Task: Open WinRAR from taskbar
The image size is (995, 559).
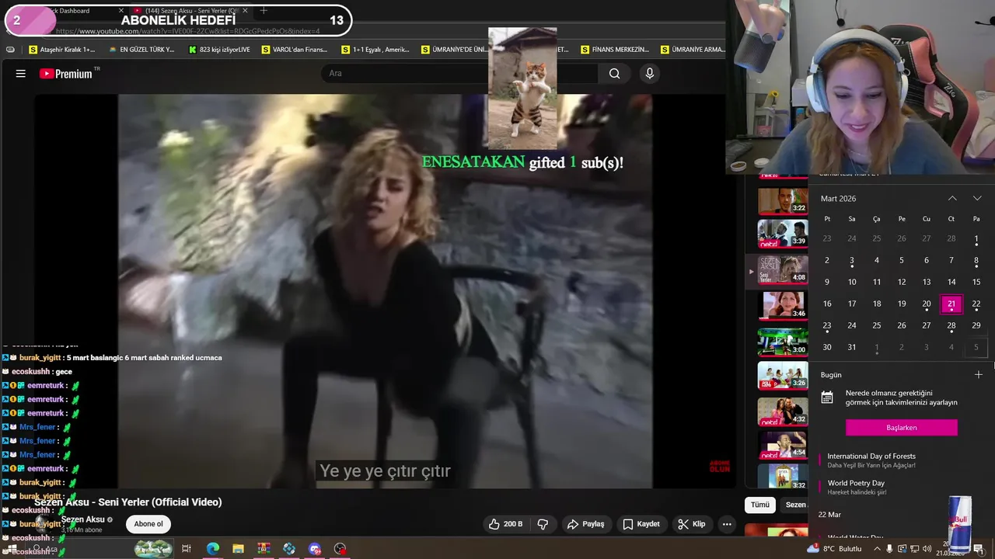Action: coord(264,549)
